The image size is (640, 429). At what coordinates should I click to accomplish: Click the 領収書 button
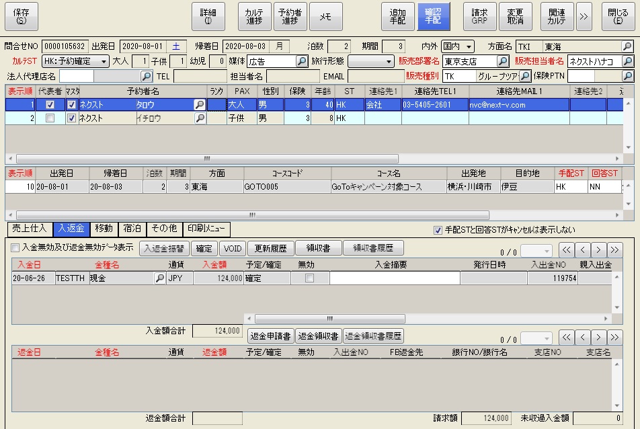pos(319,247)
